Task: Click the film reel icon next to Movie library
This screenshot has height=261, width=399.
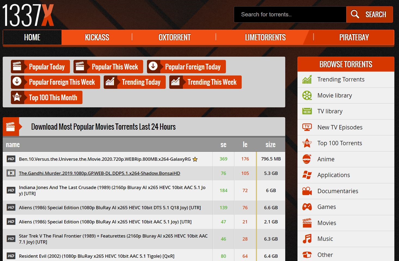Action: point(307,95)
